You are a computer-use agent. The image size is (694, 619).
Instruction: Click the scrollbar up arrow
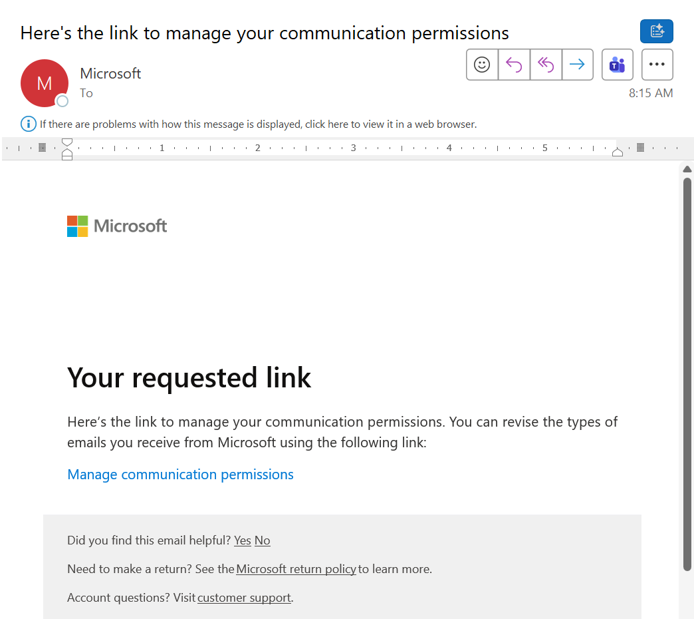687,169
